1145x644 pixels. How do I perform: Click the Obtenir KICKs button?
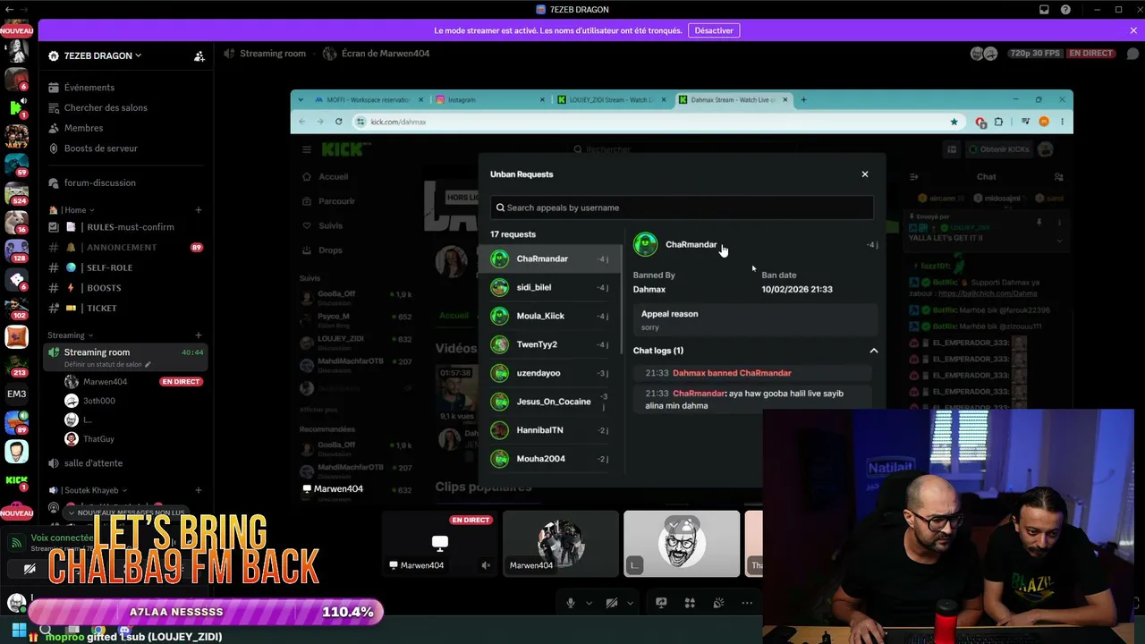click(x=997, y=149)
